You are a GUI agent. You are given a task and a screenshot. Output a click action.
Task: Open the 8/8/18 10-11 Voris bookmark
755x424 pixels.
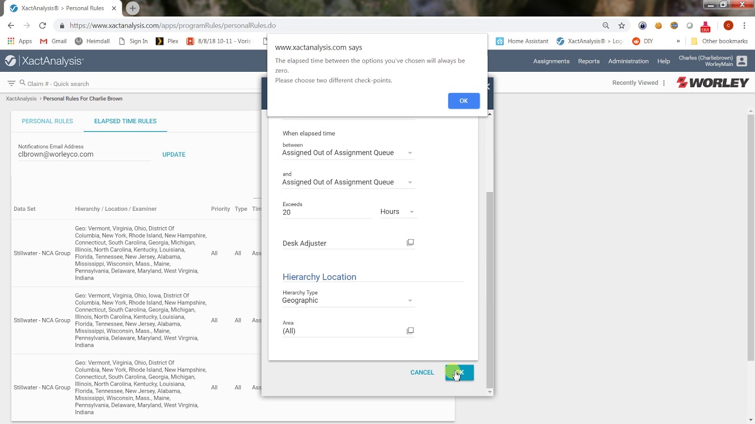tap(219, 41)
